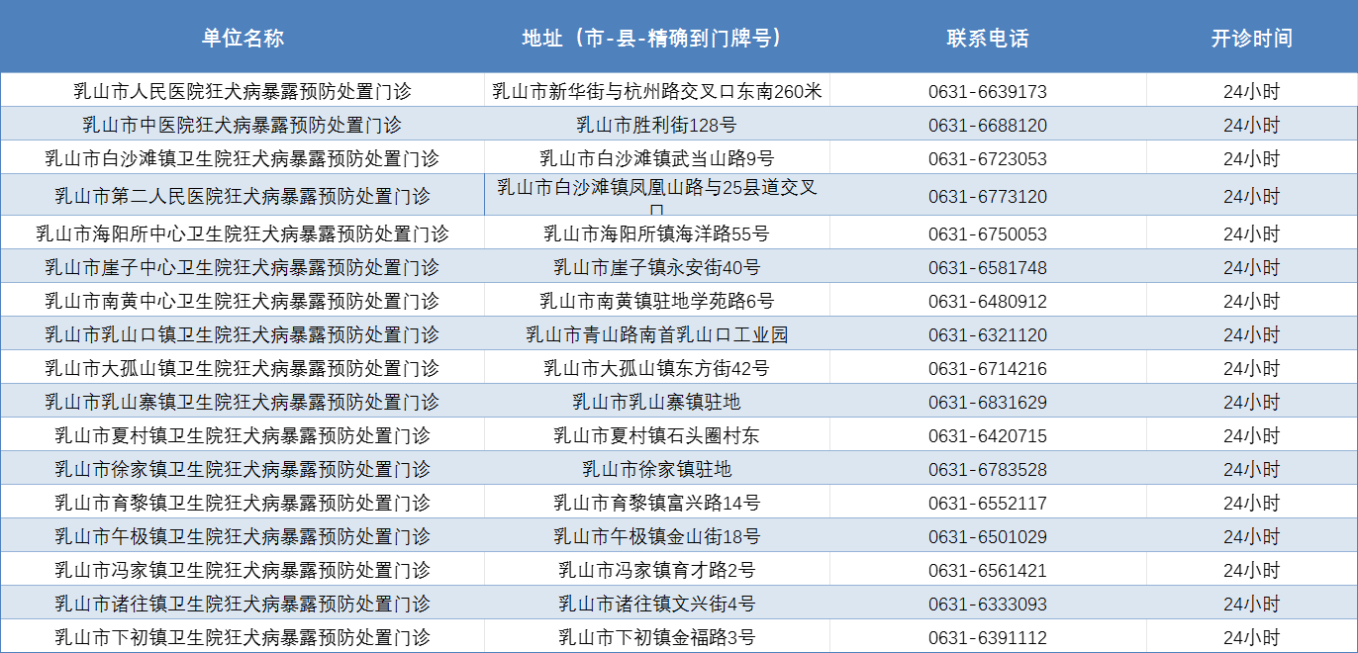Viewport: 1358px width, 653px height.
Task: Select the 乳山市人民医院狂犬病暴露预防处置门诊 cell
Action: click(242, 92)
